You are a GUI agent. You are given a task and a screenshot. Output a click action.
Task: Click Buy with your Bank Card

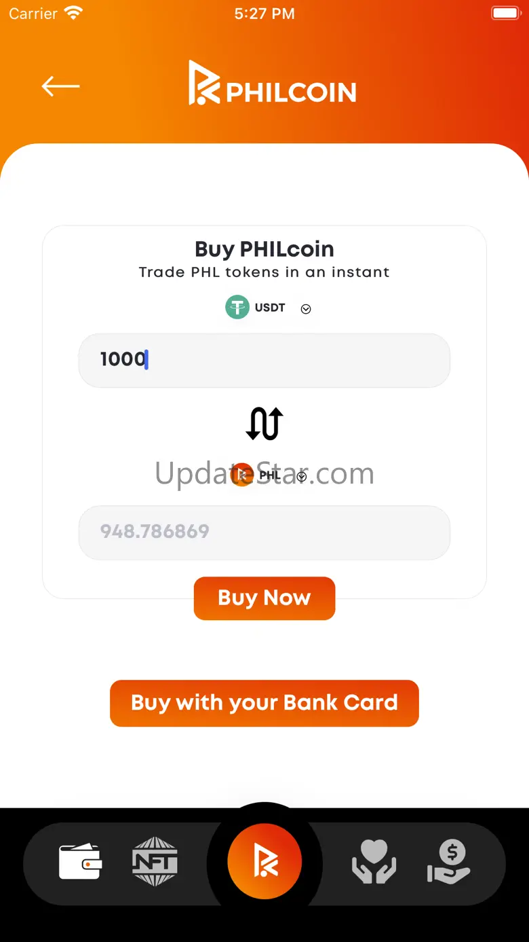pyautogui.click(x=264, y=703)
